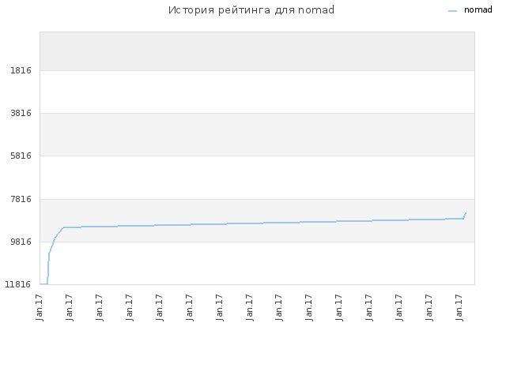
Task: Click the white band between 5816 and 7816
Action: (257, 178)
